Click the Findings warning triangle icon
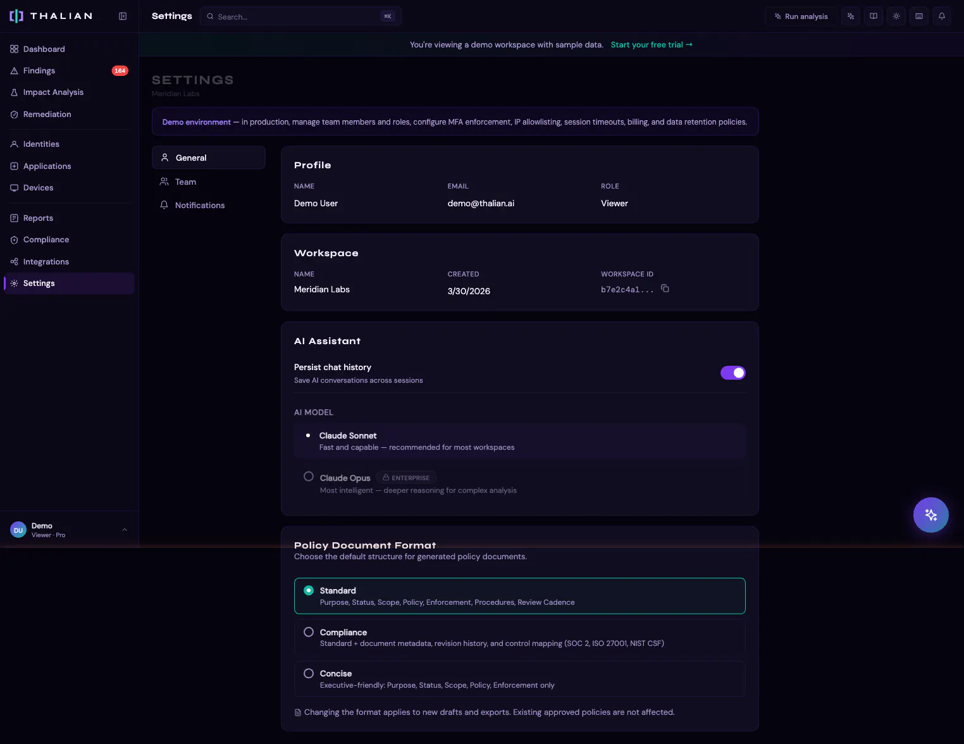This screenshot has width=964, height=744. (14, 71)
